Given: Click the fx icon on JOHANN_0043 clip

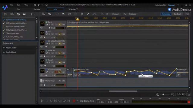Looking at the screenshot, I should (179, 75).
